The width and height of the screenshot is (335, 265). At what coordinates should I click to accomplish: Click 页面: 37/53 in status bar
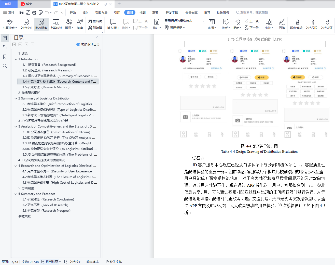coord(10,262)
